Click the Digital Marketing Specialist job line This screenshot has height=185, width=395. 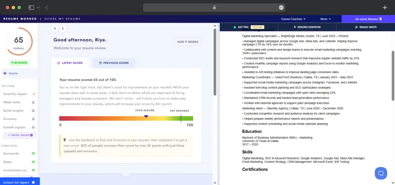click(295, 36)
